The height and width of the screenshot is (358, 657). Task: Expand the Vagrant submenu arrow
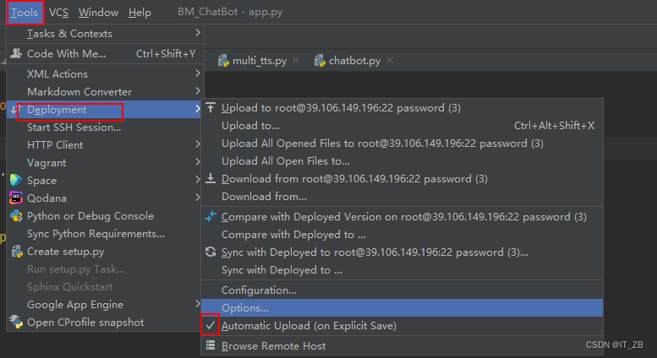click(198, 162)
